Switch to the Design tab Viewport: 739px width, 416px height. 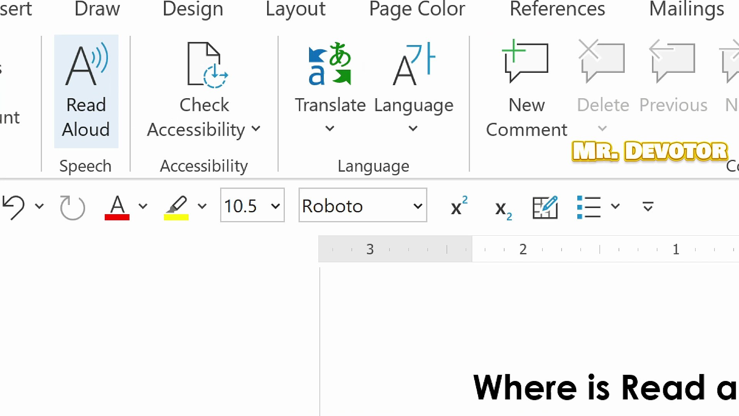pyautogui.click(x=193, y=9)
